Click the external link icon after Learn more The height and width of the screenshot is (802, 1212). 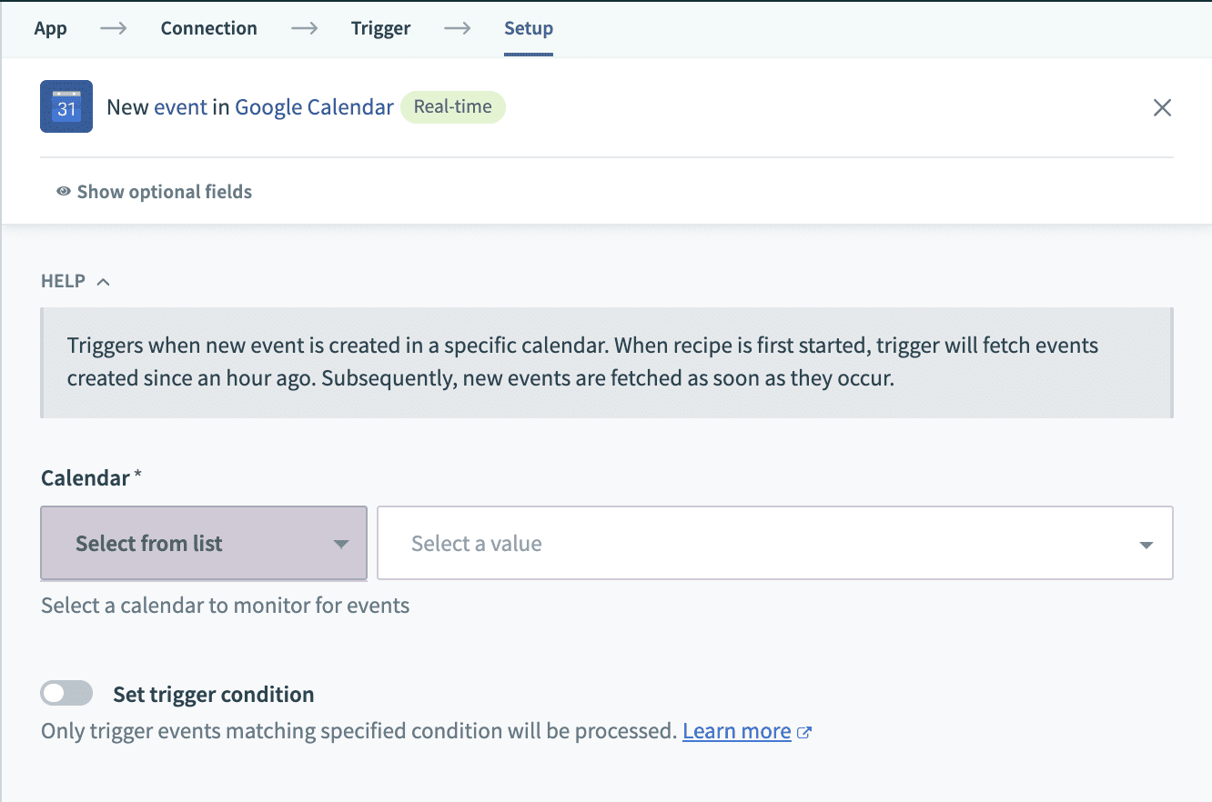[x=804, y=730]
